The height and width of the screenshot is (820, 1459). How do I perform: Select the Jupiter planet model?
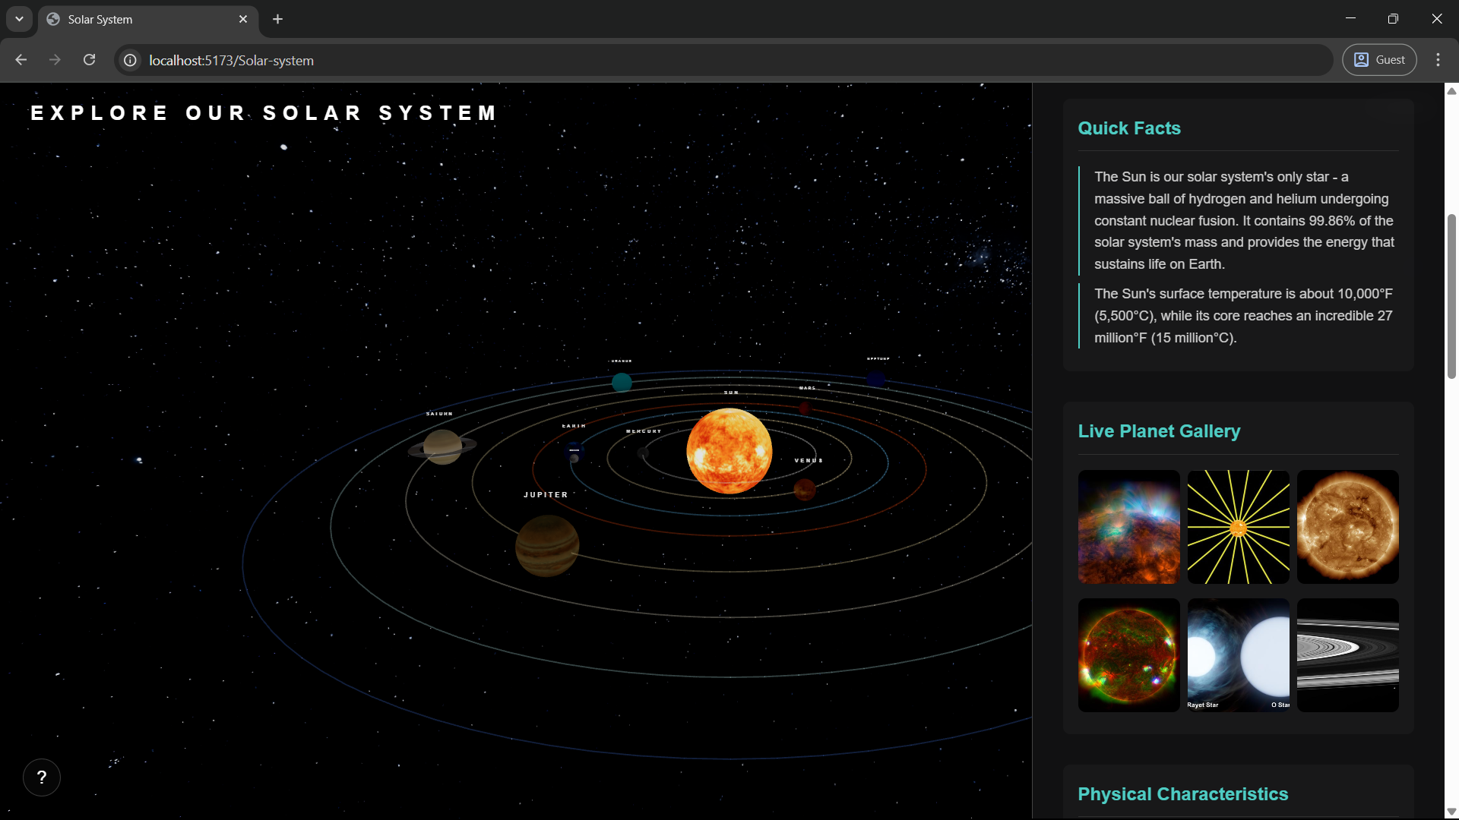(x=547, y=546)
